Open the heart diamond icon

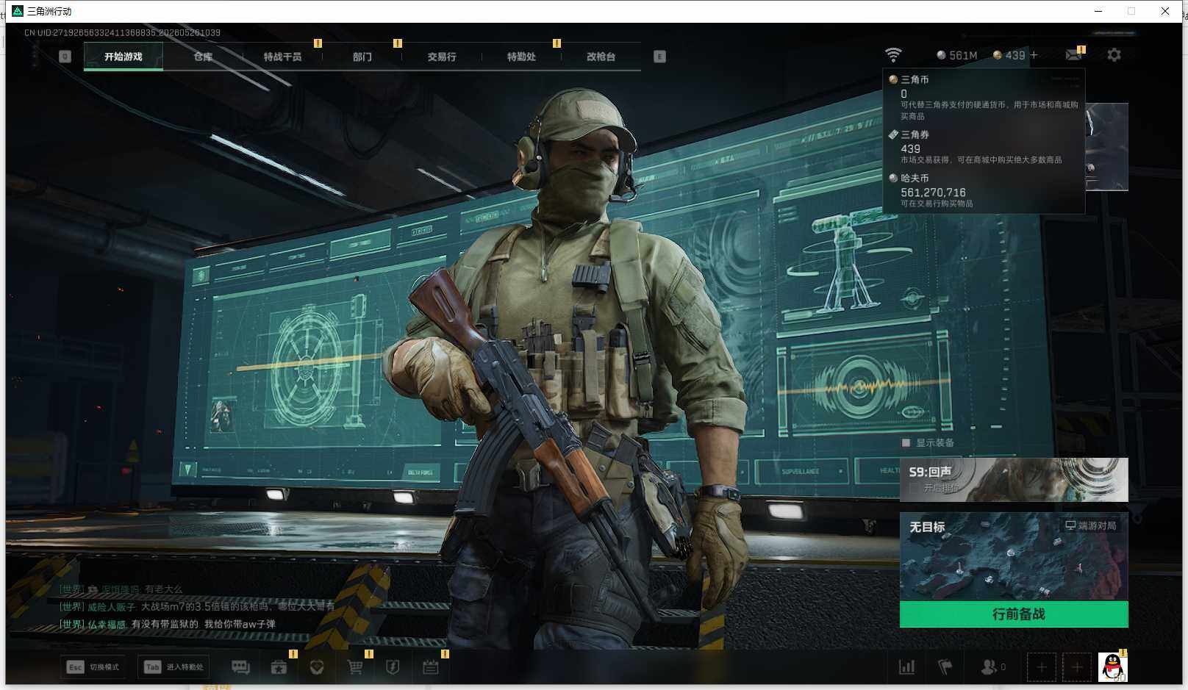pos(317,667)
